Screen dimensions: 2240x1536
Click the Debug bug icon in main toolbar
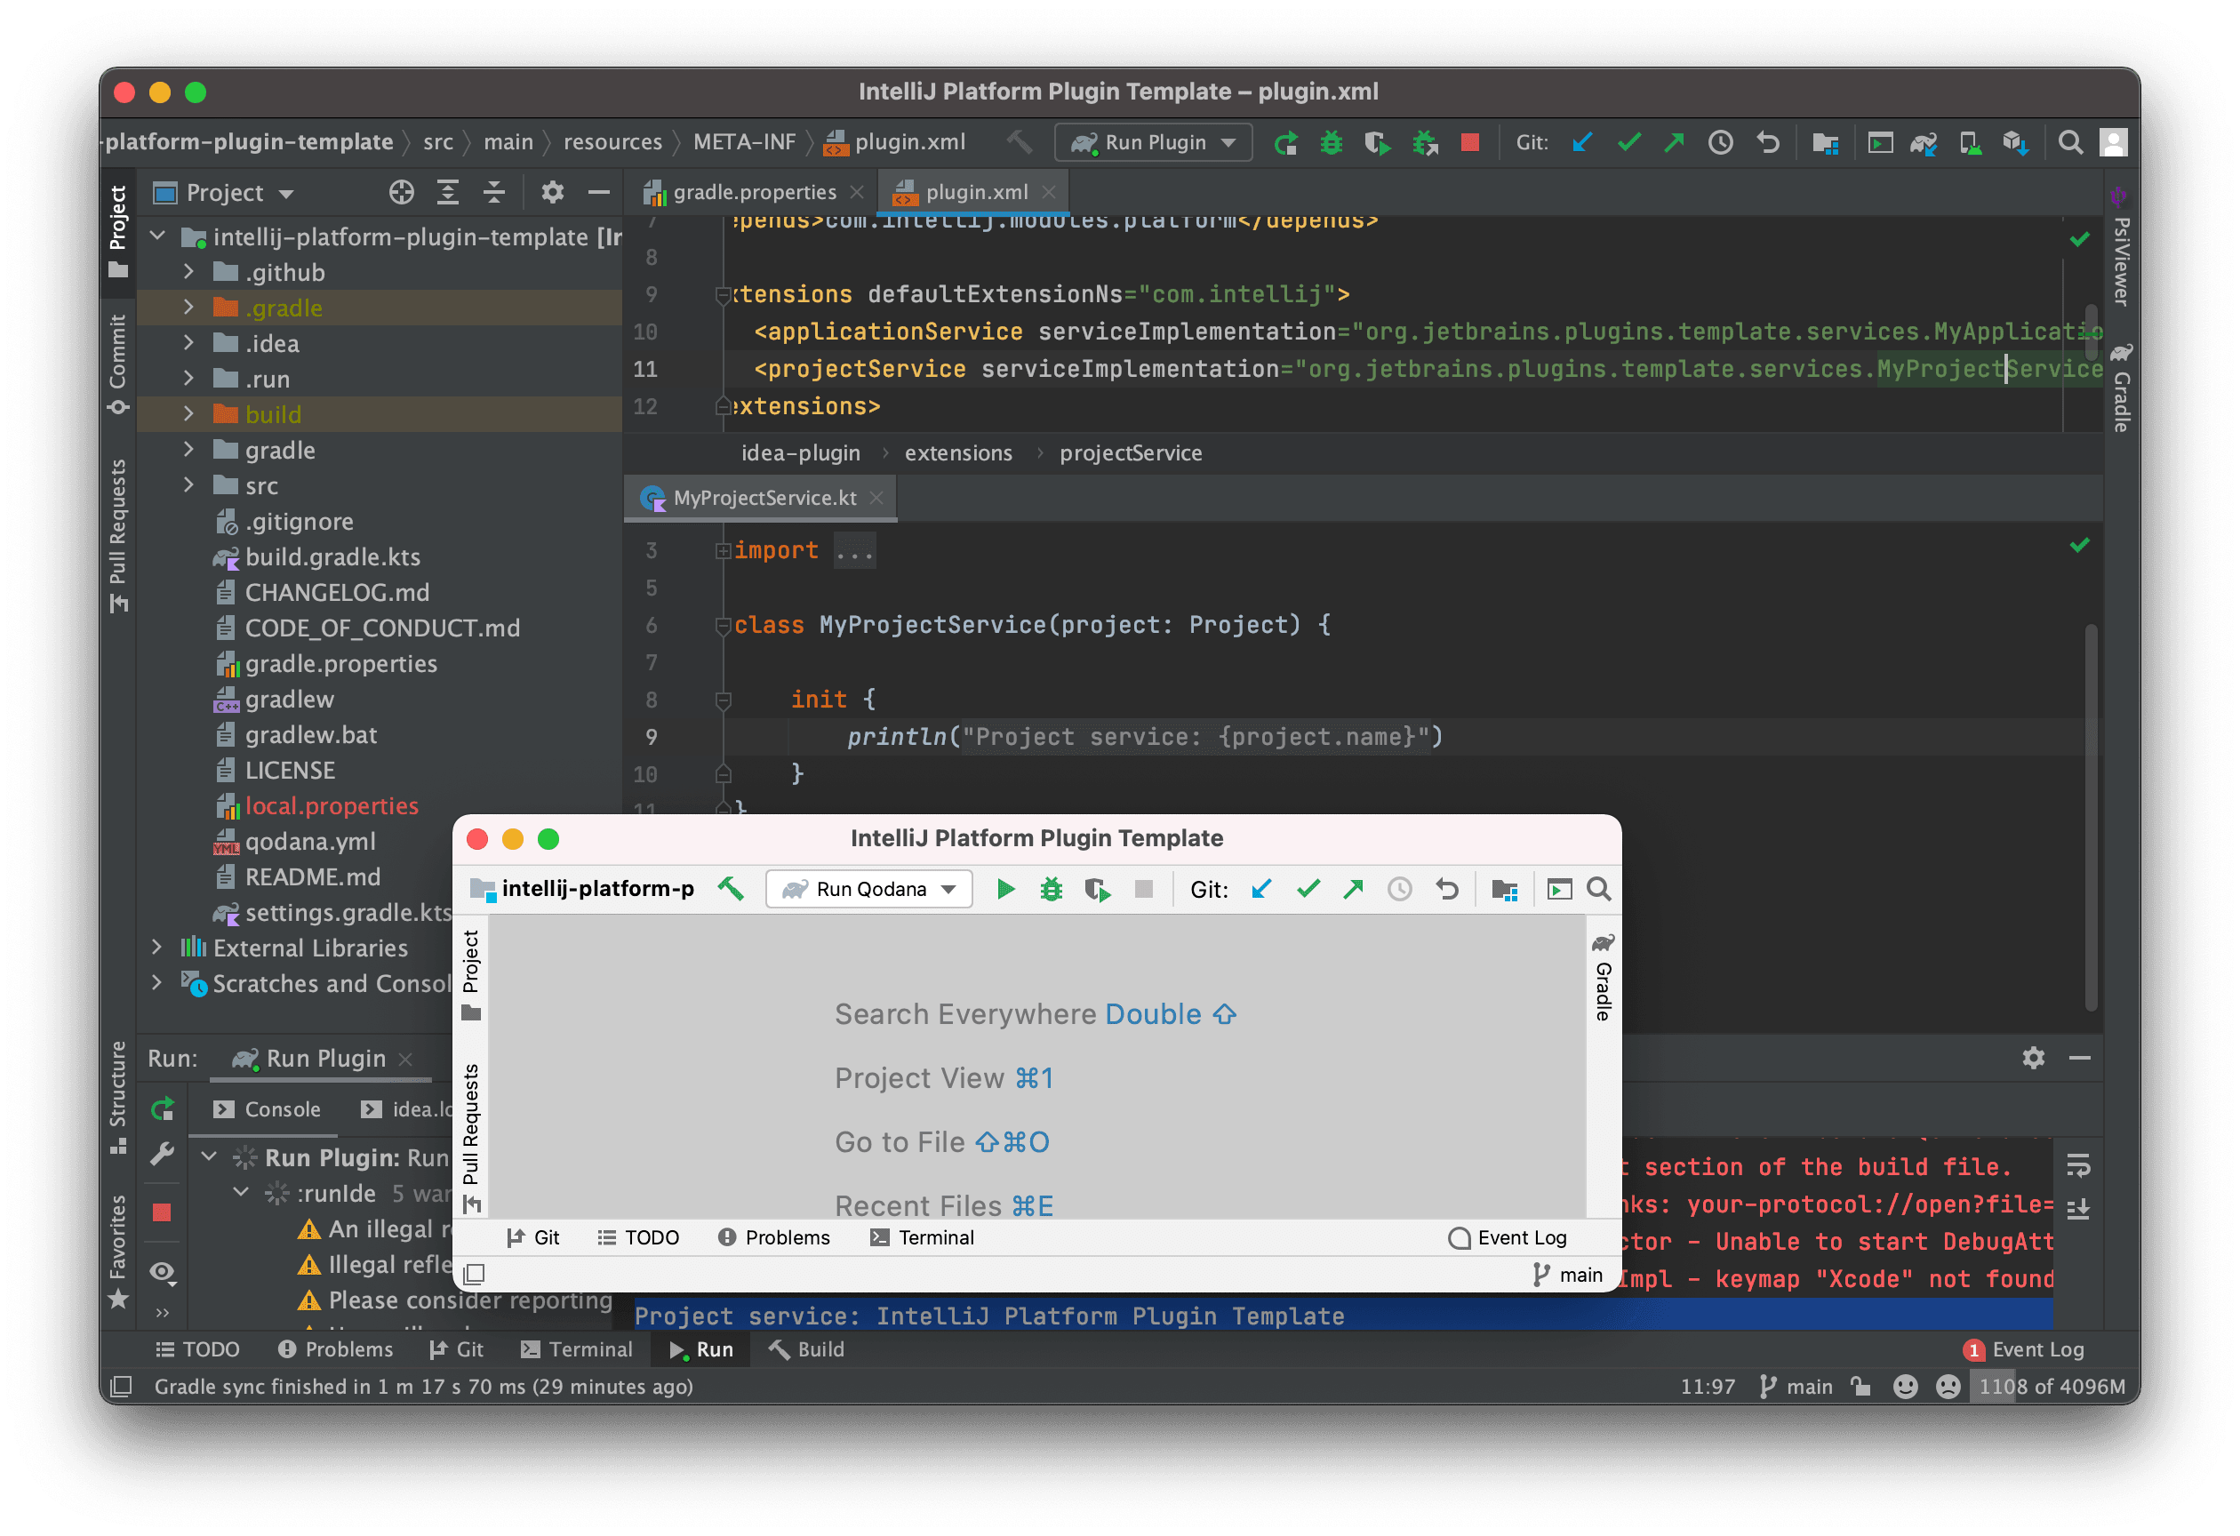coord(1331,142)
